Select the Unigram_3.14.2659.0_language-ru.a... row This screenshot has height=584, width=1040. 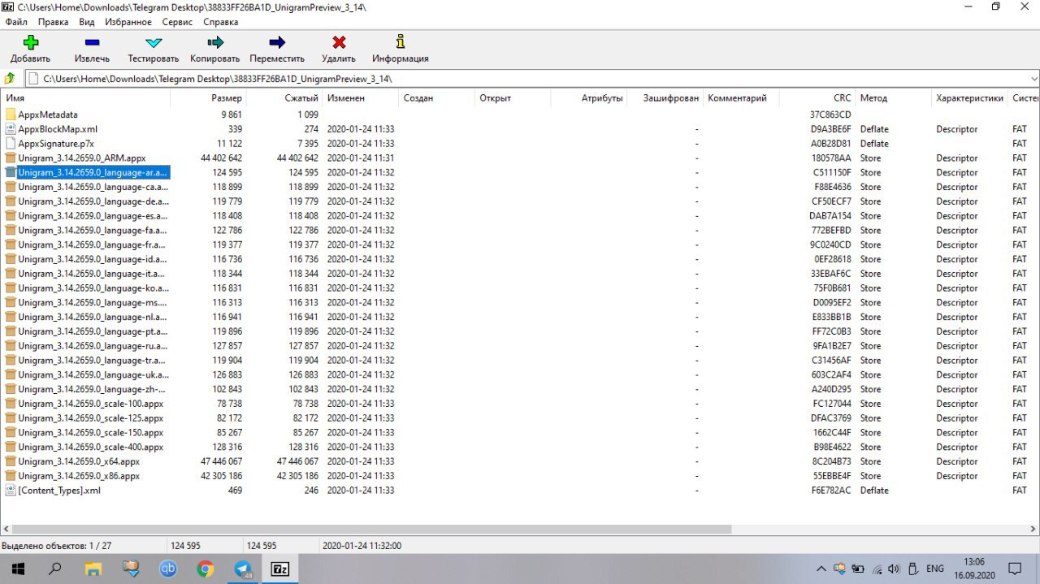tap(520, 346)
